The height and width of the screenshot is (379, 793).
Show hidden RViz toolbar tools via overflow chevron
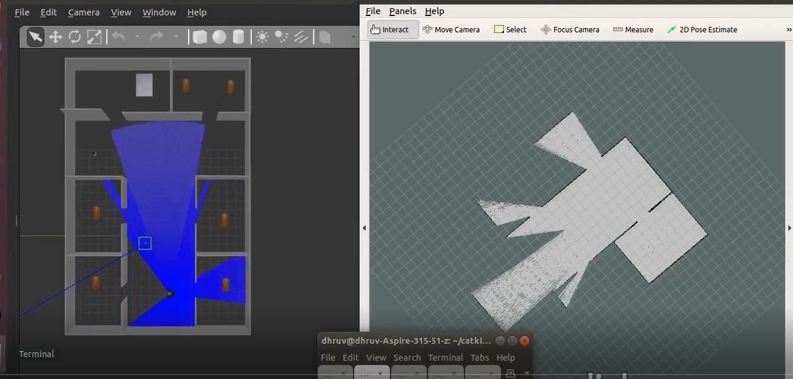pyautogui.click(x=789, y=29)
